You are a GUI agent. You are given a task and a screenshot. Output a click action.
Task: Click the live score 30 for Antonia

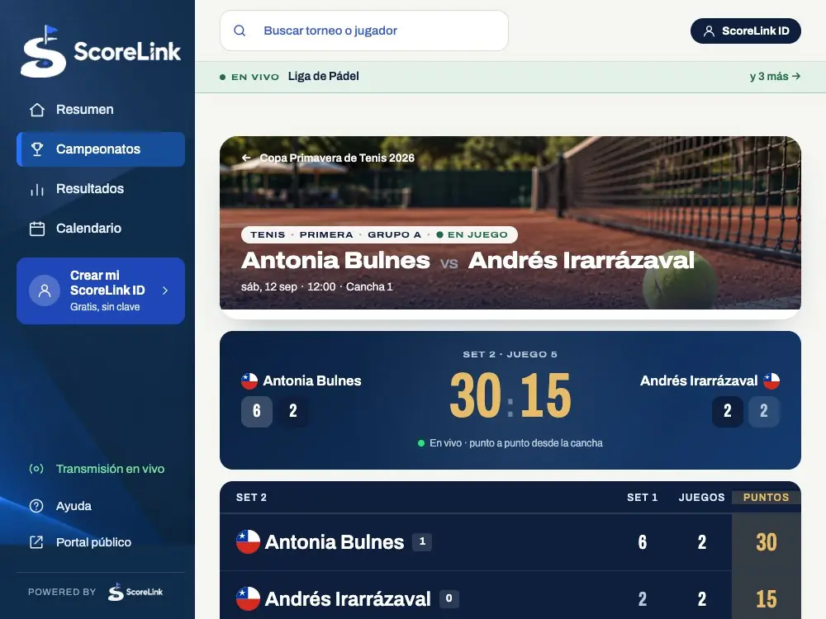(475, 395)
